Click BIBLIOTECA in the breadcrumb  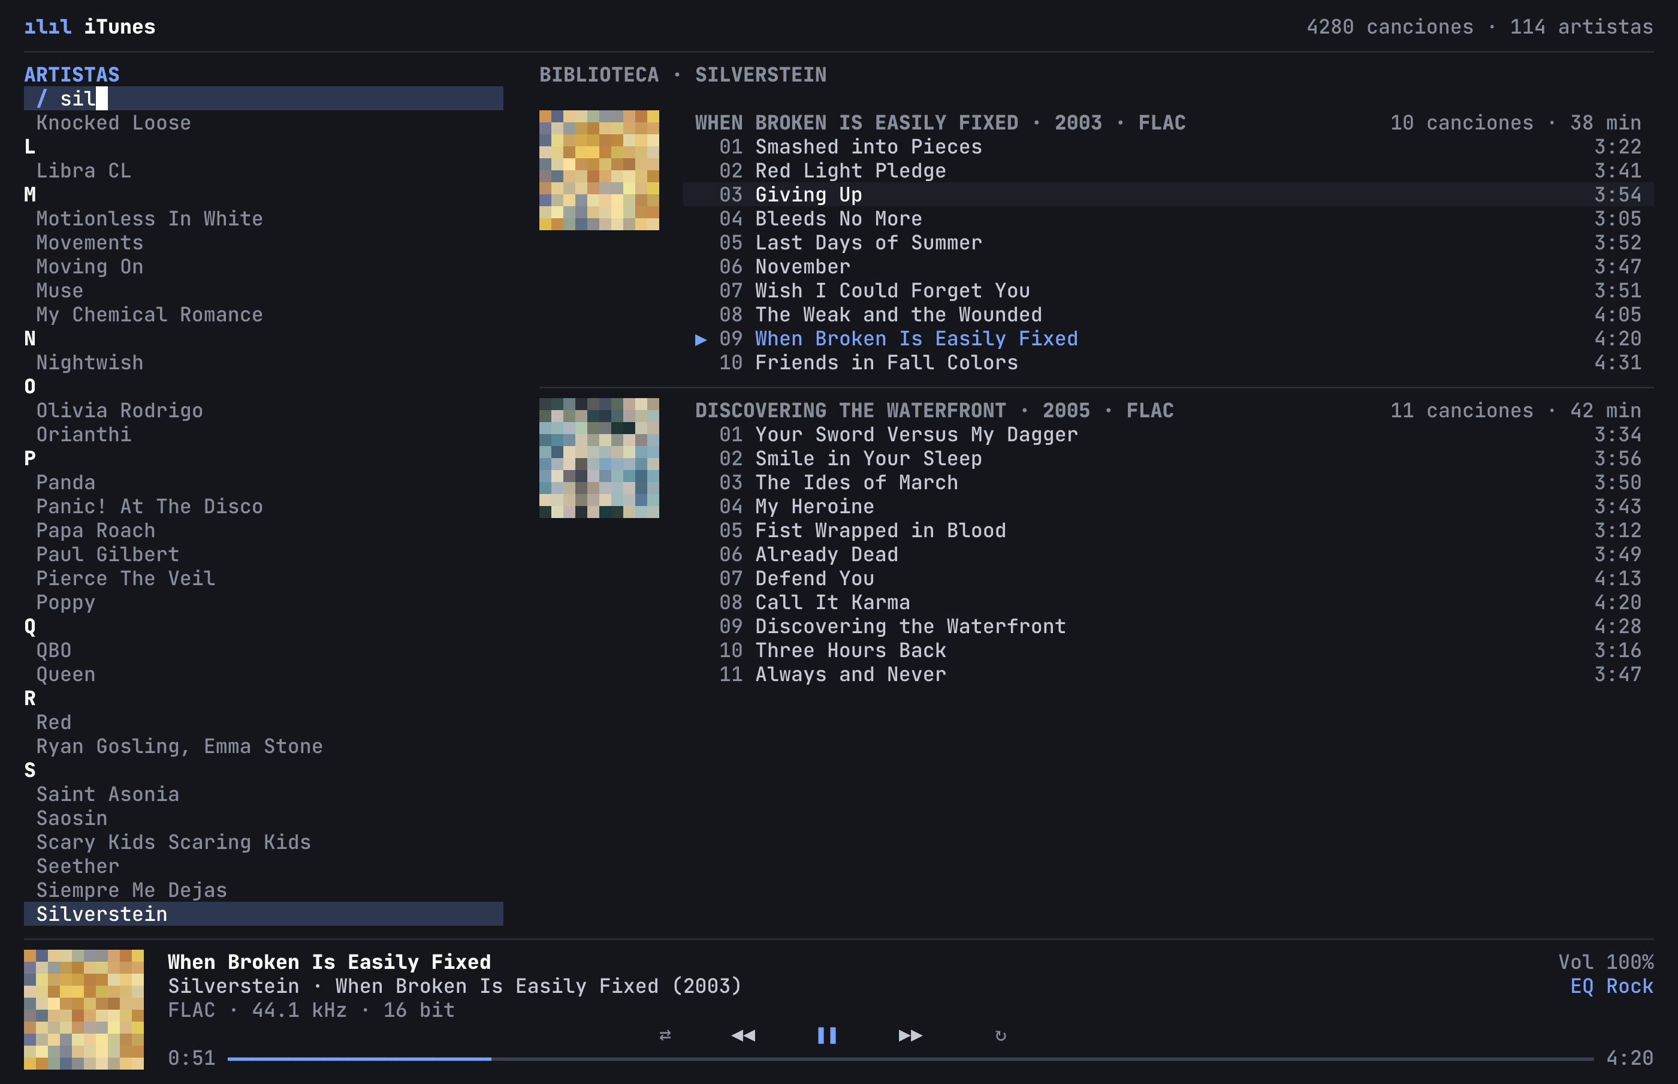click(599, 74)
